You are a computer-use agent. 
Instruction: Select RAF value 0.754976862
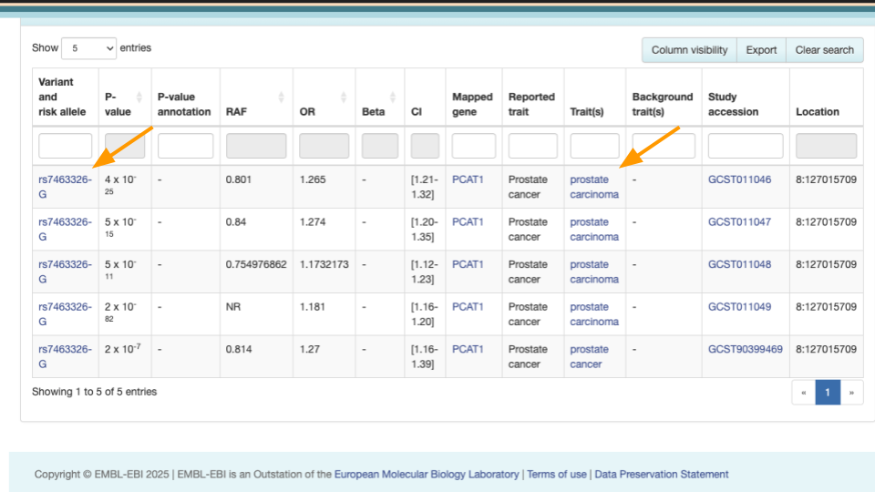click(256, 264)
